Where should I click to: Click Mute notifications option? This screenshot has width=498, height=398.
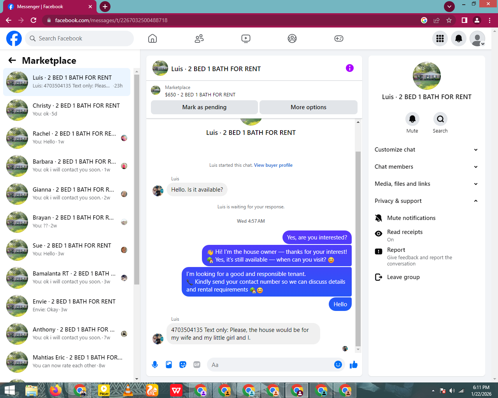[427, 218]
